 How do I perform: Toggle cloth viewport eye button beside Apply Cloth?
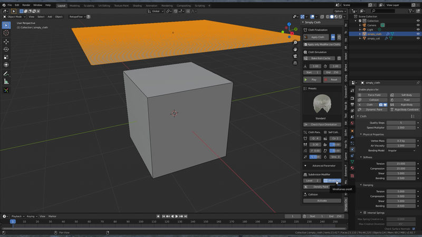[333, 37]
